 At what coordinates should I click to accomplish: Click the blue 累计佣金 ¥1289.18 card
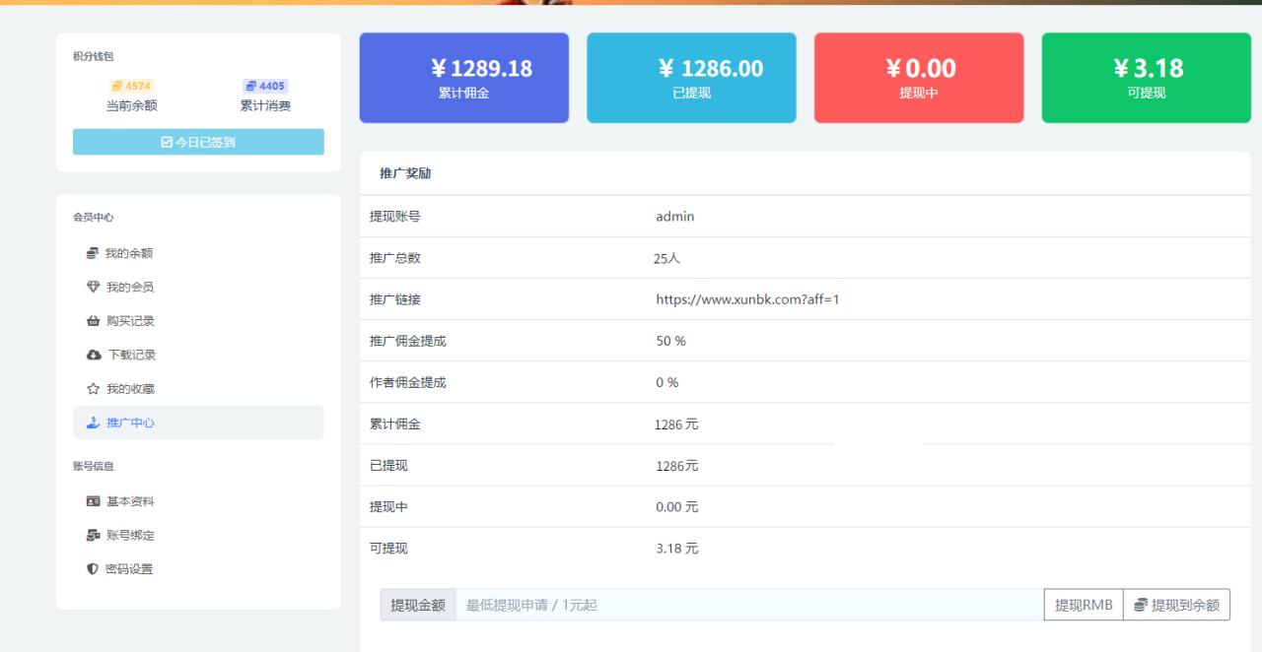click(463, 78)
